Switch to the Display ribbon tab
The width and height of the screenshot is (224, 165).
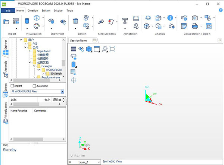[x=58, y=10]
